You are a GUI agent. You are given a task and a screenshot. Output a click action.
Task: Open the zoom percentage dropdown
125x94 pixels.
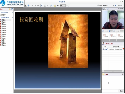coord(63,6)
